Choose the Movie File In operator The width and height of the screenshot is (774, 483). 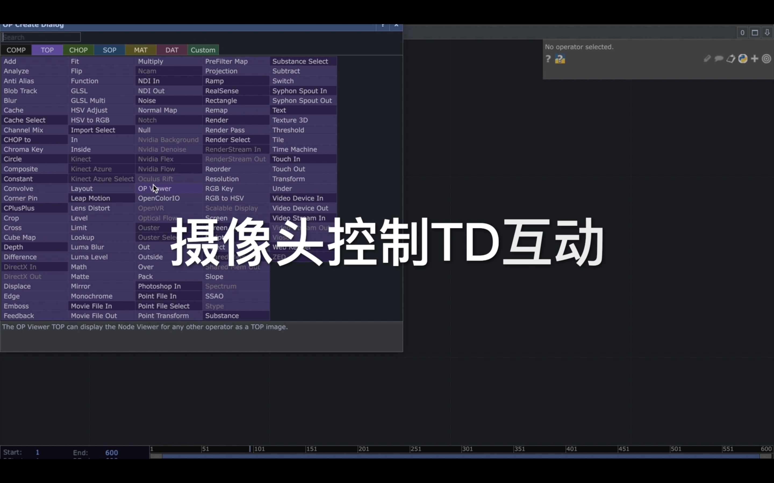point(91,306)
